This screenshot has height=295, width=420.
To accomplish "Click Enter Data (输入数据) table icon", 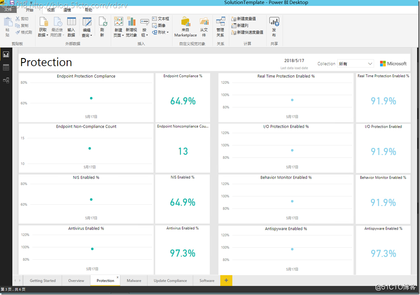I will [71, 21].
